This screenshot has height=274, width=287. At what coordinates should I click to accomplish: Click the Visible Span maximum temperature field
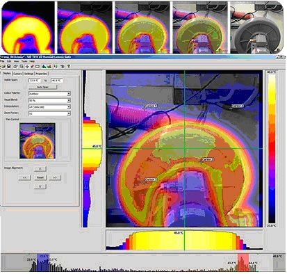pyautogui.click(x=57, y=81)
